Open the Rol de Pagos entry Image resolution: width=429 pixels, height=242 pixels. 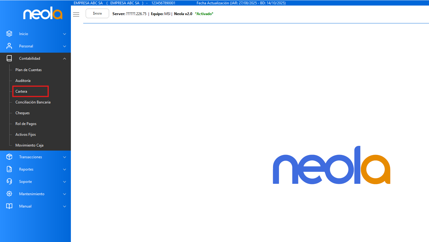[26, 124]
